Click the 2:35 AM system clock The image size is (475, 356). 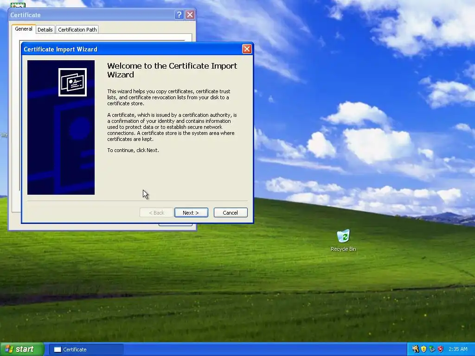point(458,349)
